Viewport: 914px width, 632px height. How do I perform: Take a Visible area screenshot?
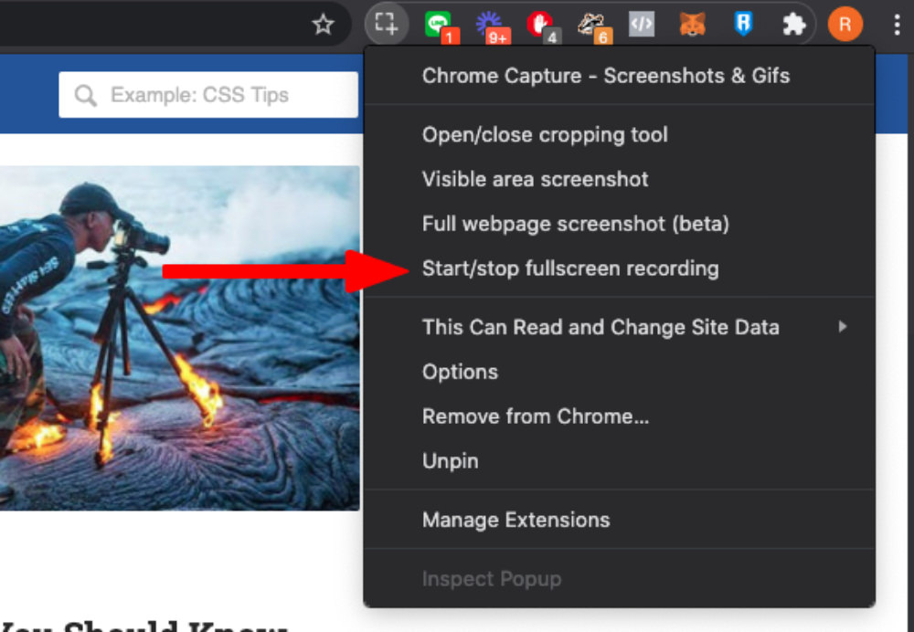click(x=535, y=179)
